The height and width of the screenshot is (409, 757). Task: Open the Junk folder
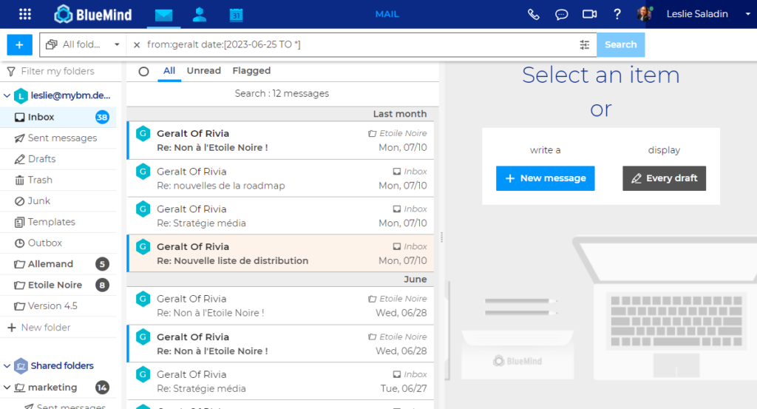[x=58, y=201]
